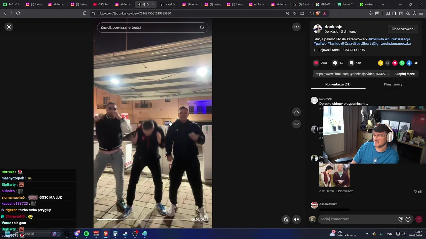Close the TikTok video viewer with X

(x=9, y=27)
